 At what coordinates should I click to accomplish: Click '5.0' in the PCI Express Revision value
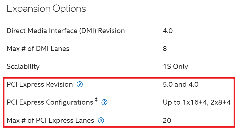tap(168, 84)
